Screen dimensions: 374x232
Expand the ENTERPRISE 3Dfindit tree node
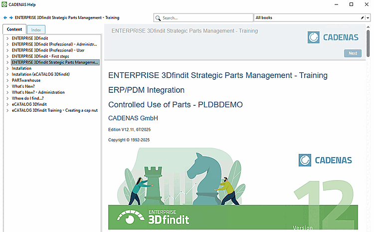[x=7, y=38]
